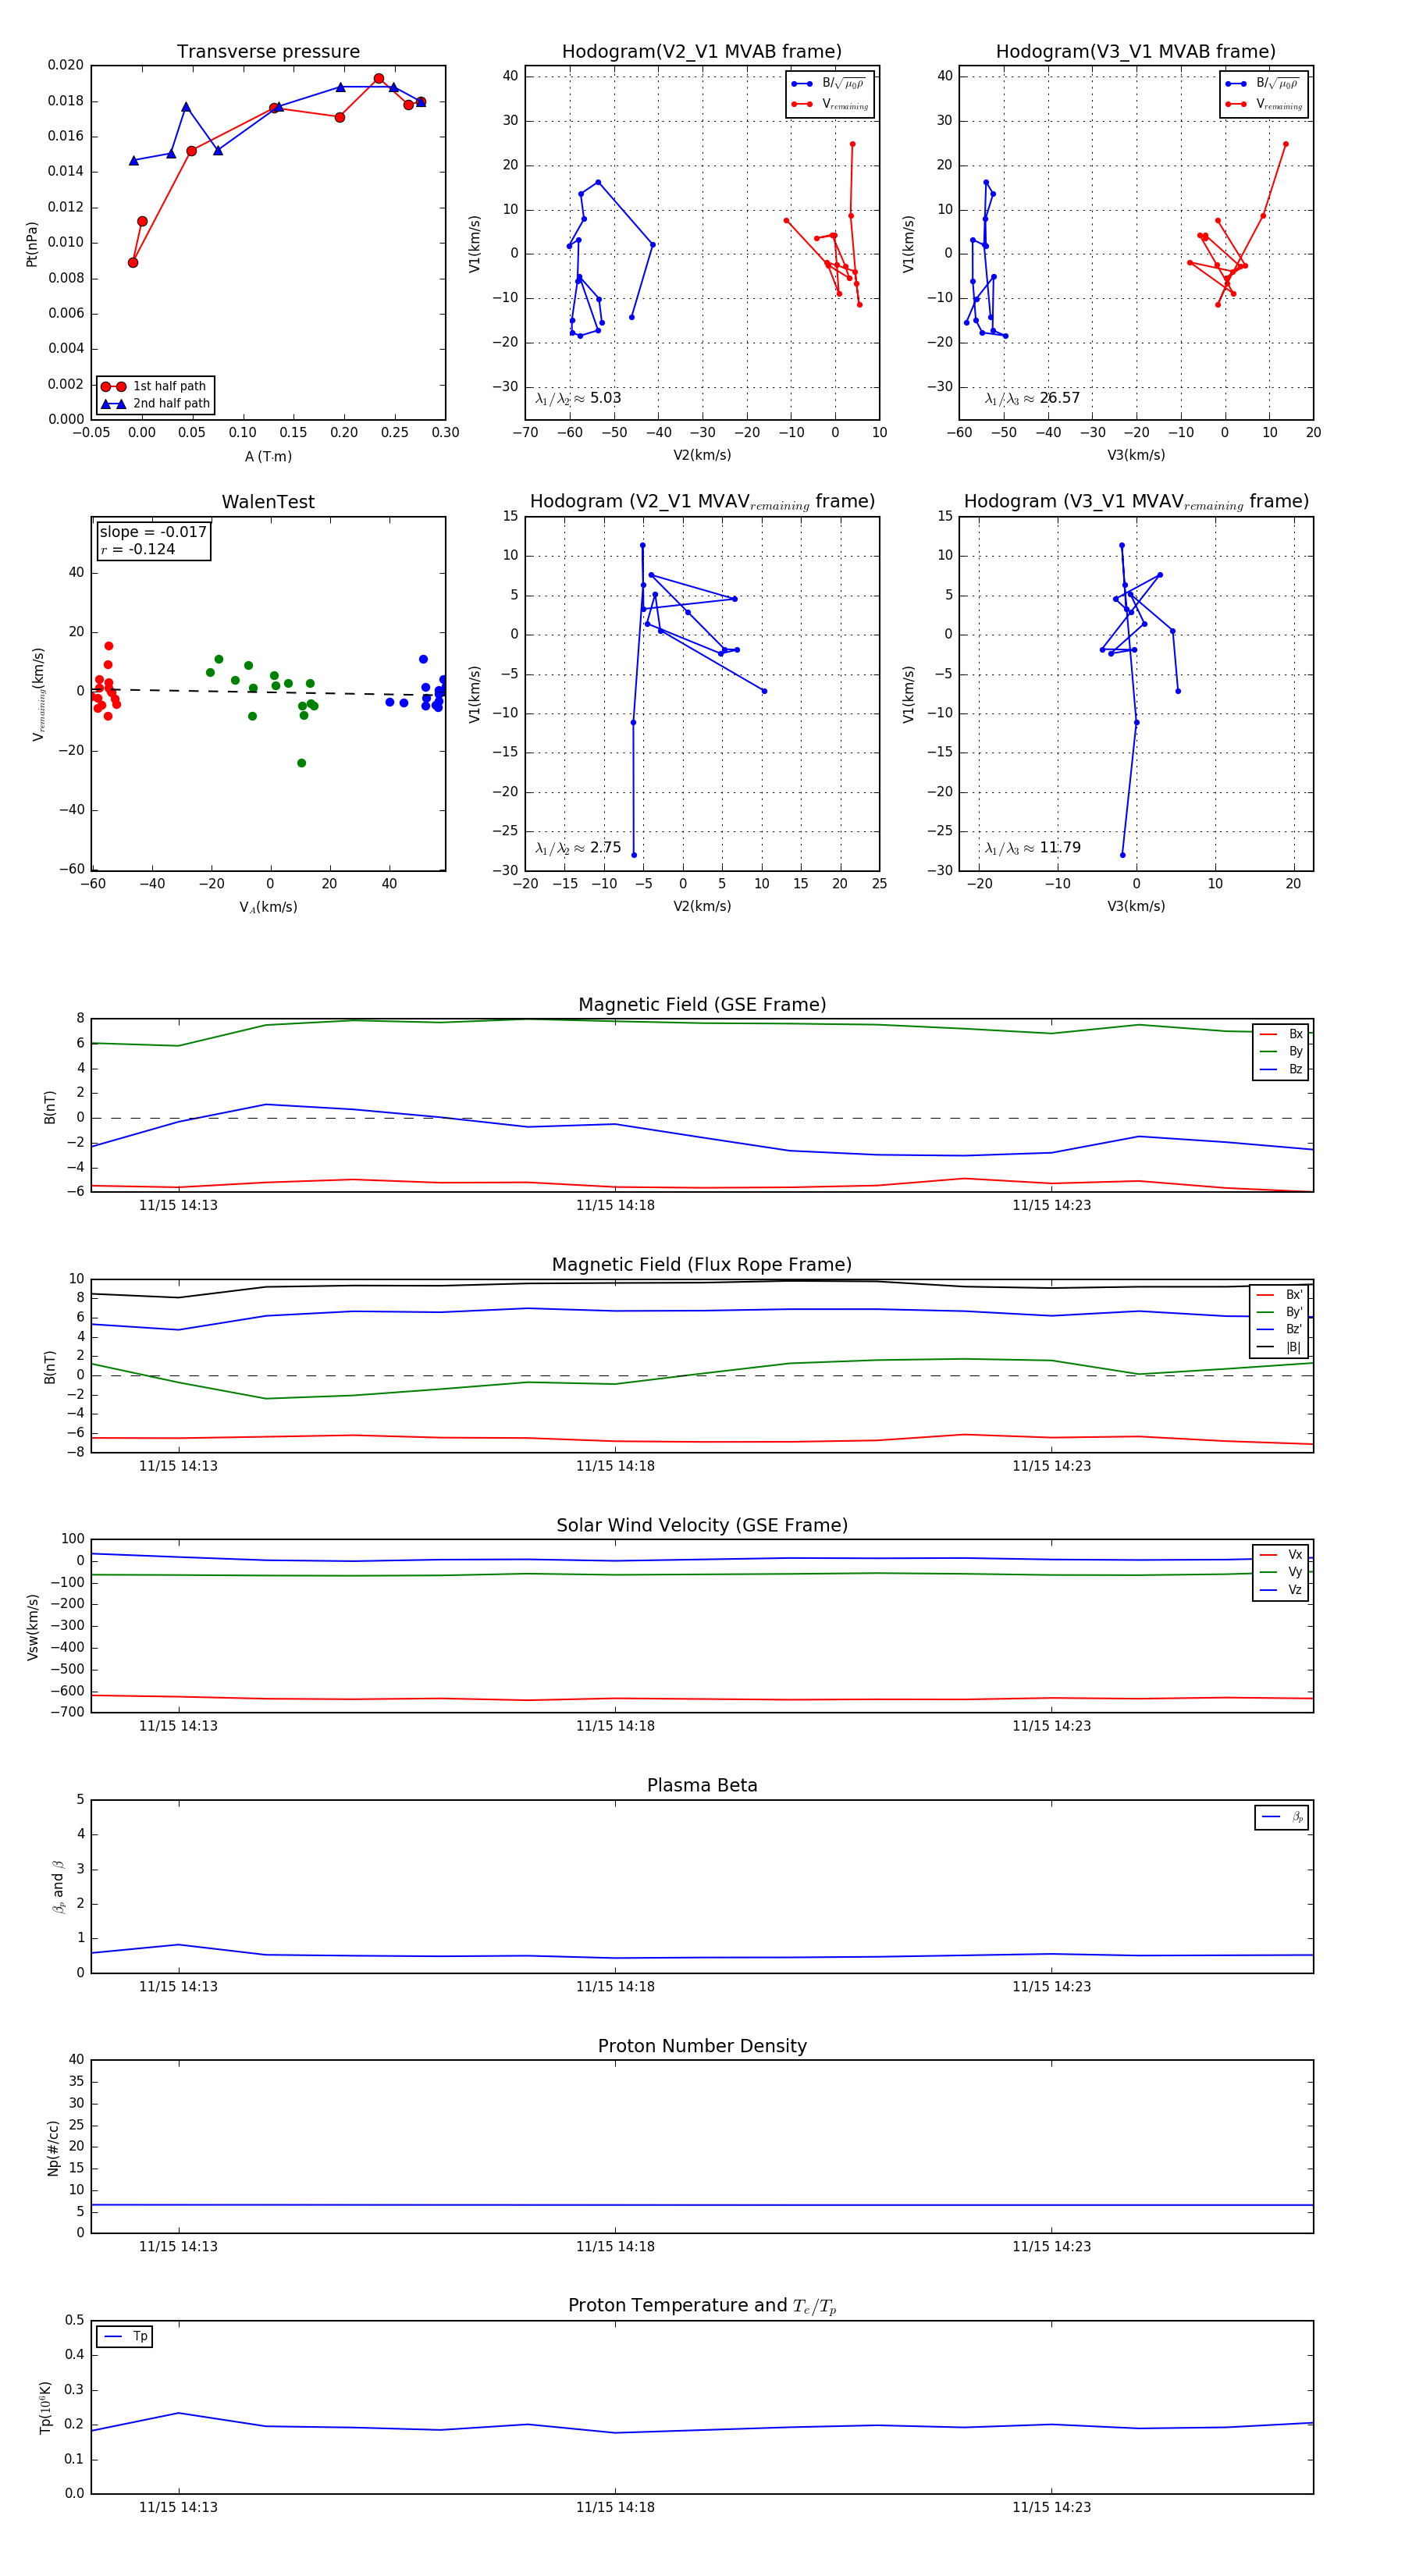Click the "WalenTest" plot title

[x=268, y=502]
